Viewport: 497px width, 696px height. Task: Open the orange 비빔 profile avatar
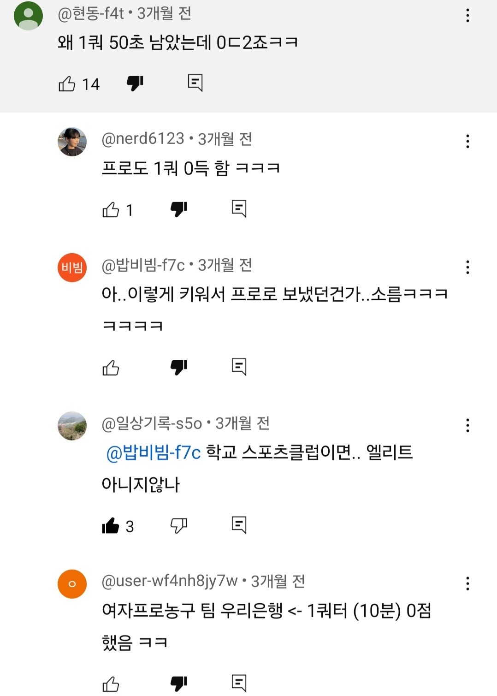click(72, 268)
